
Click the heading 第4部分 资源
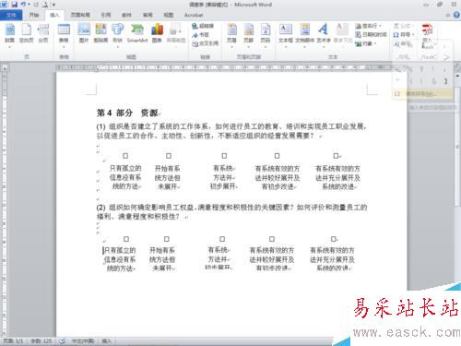(x=127, y=113)
